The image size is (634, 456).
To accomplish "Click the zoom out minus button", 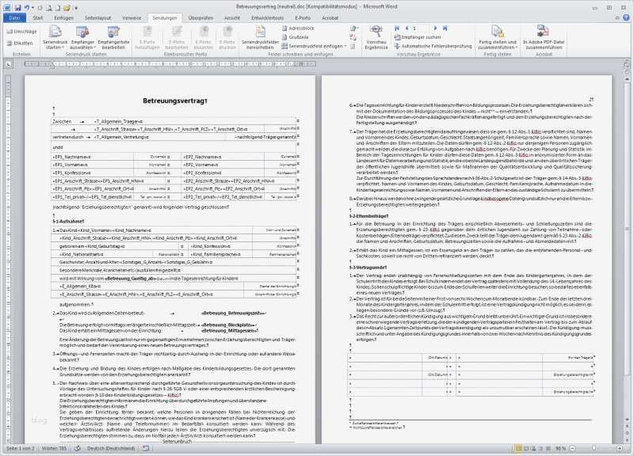I will click(x=572, y=448).
